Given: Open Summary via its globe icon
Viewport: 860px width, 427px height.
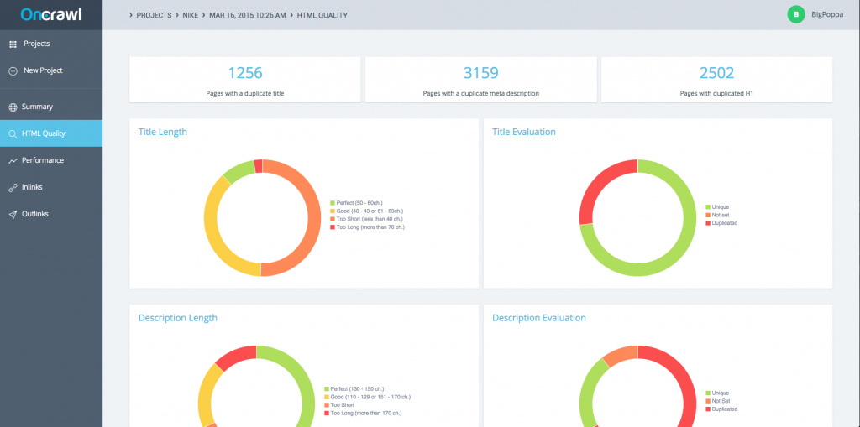Looking at the screenshot, I should (x=13, y=107).
